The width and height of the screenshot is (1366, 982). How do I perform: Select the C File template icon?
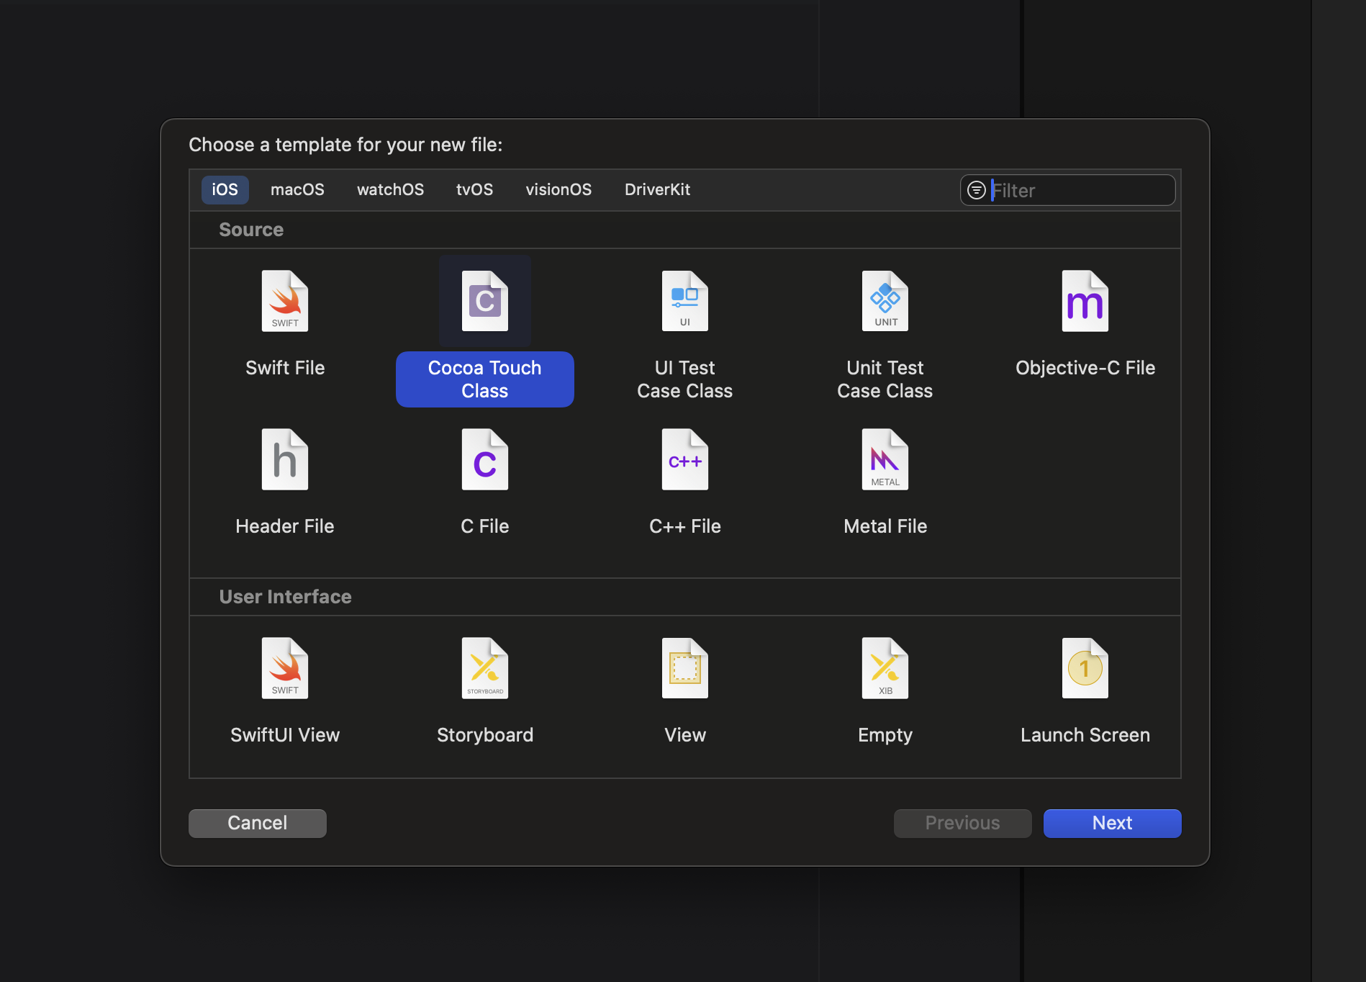click(x=485, y=459)
